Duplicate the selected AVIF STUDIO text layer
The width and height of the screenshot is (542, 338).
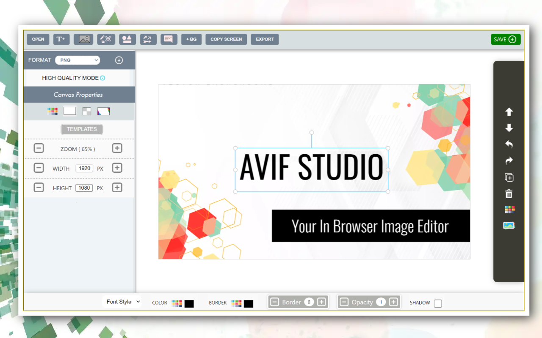pyautogui.click(x=509, y=177)
